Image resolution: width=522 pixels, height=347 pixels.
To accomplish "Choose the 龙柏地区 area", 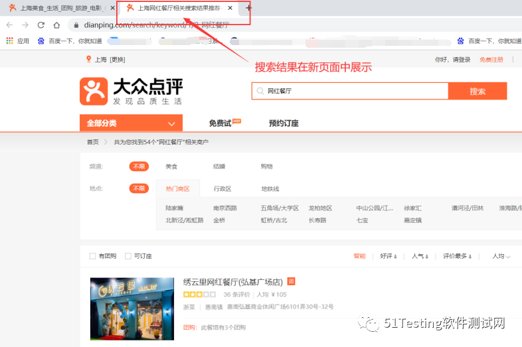I will click(320, 208).
